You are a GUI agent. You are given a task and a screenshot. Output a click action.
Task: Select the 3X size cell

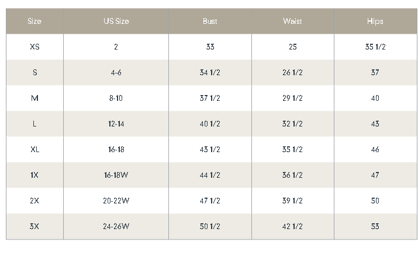point(34,226)
